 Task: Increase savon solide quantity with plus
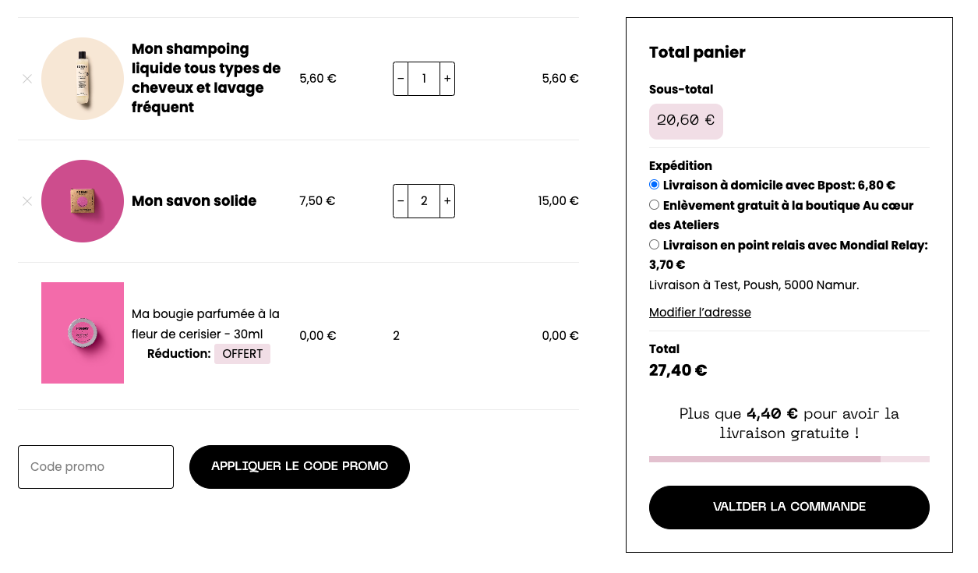click(447, 201)
